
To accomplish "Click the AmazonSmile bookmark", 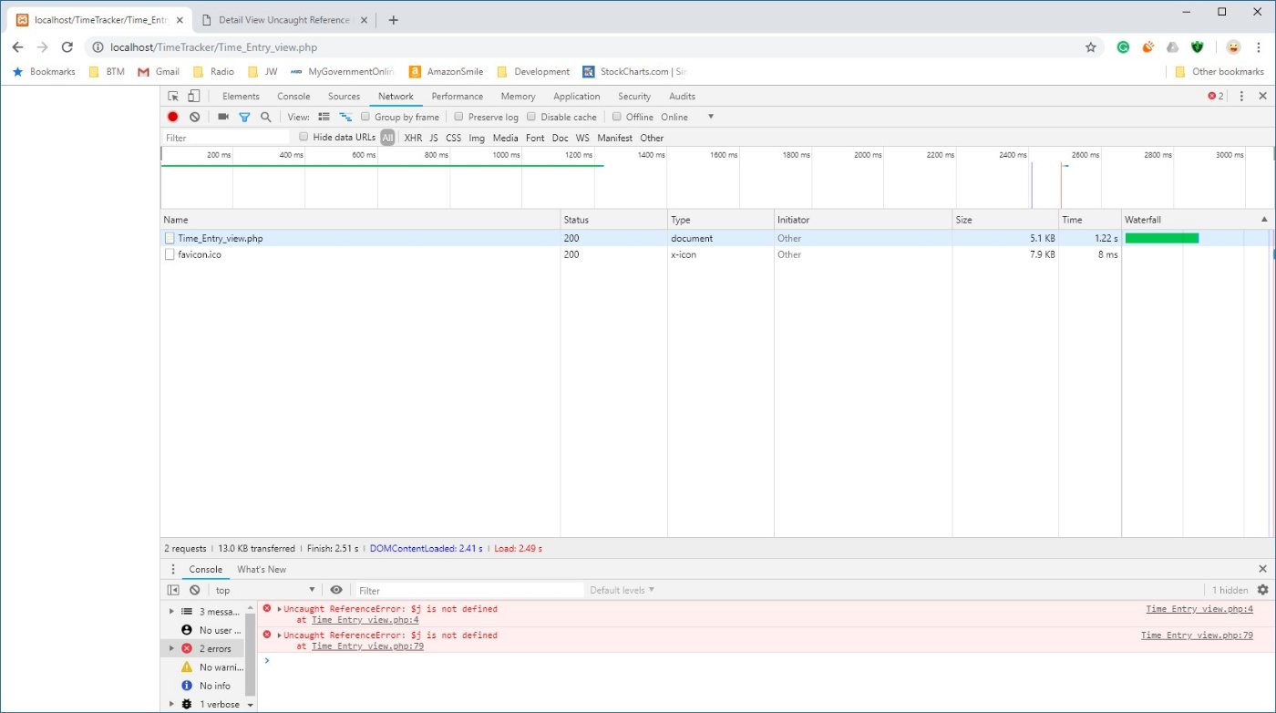I will 446,71.
